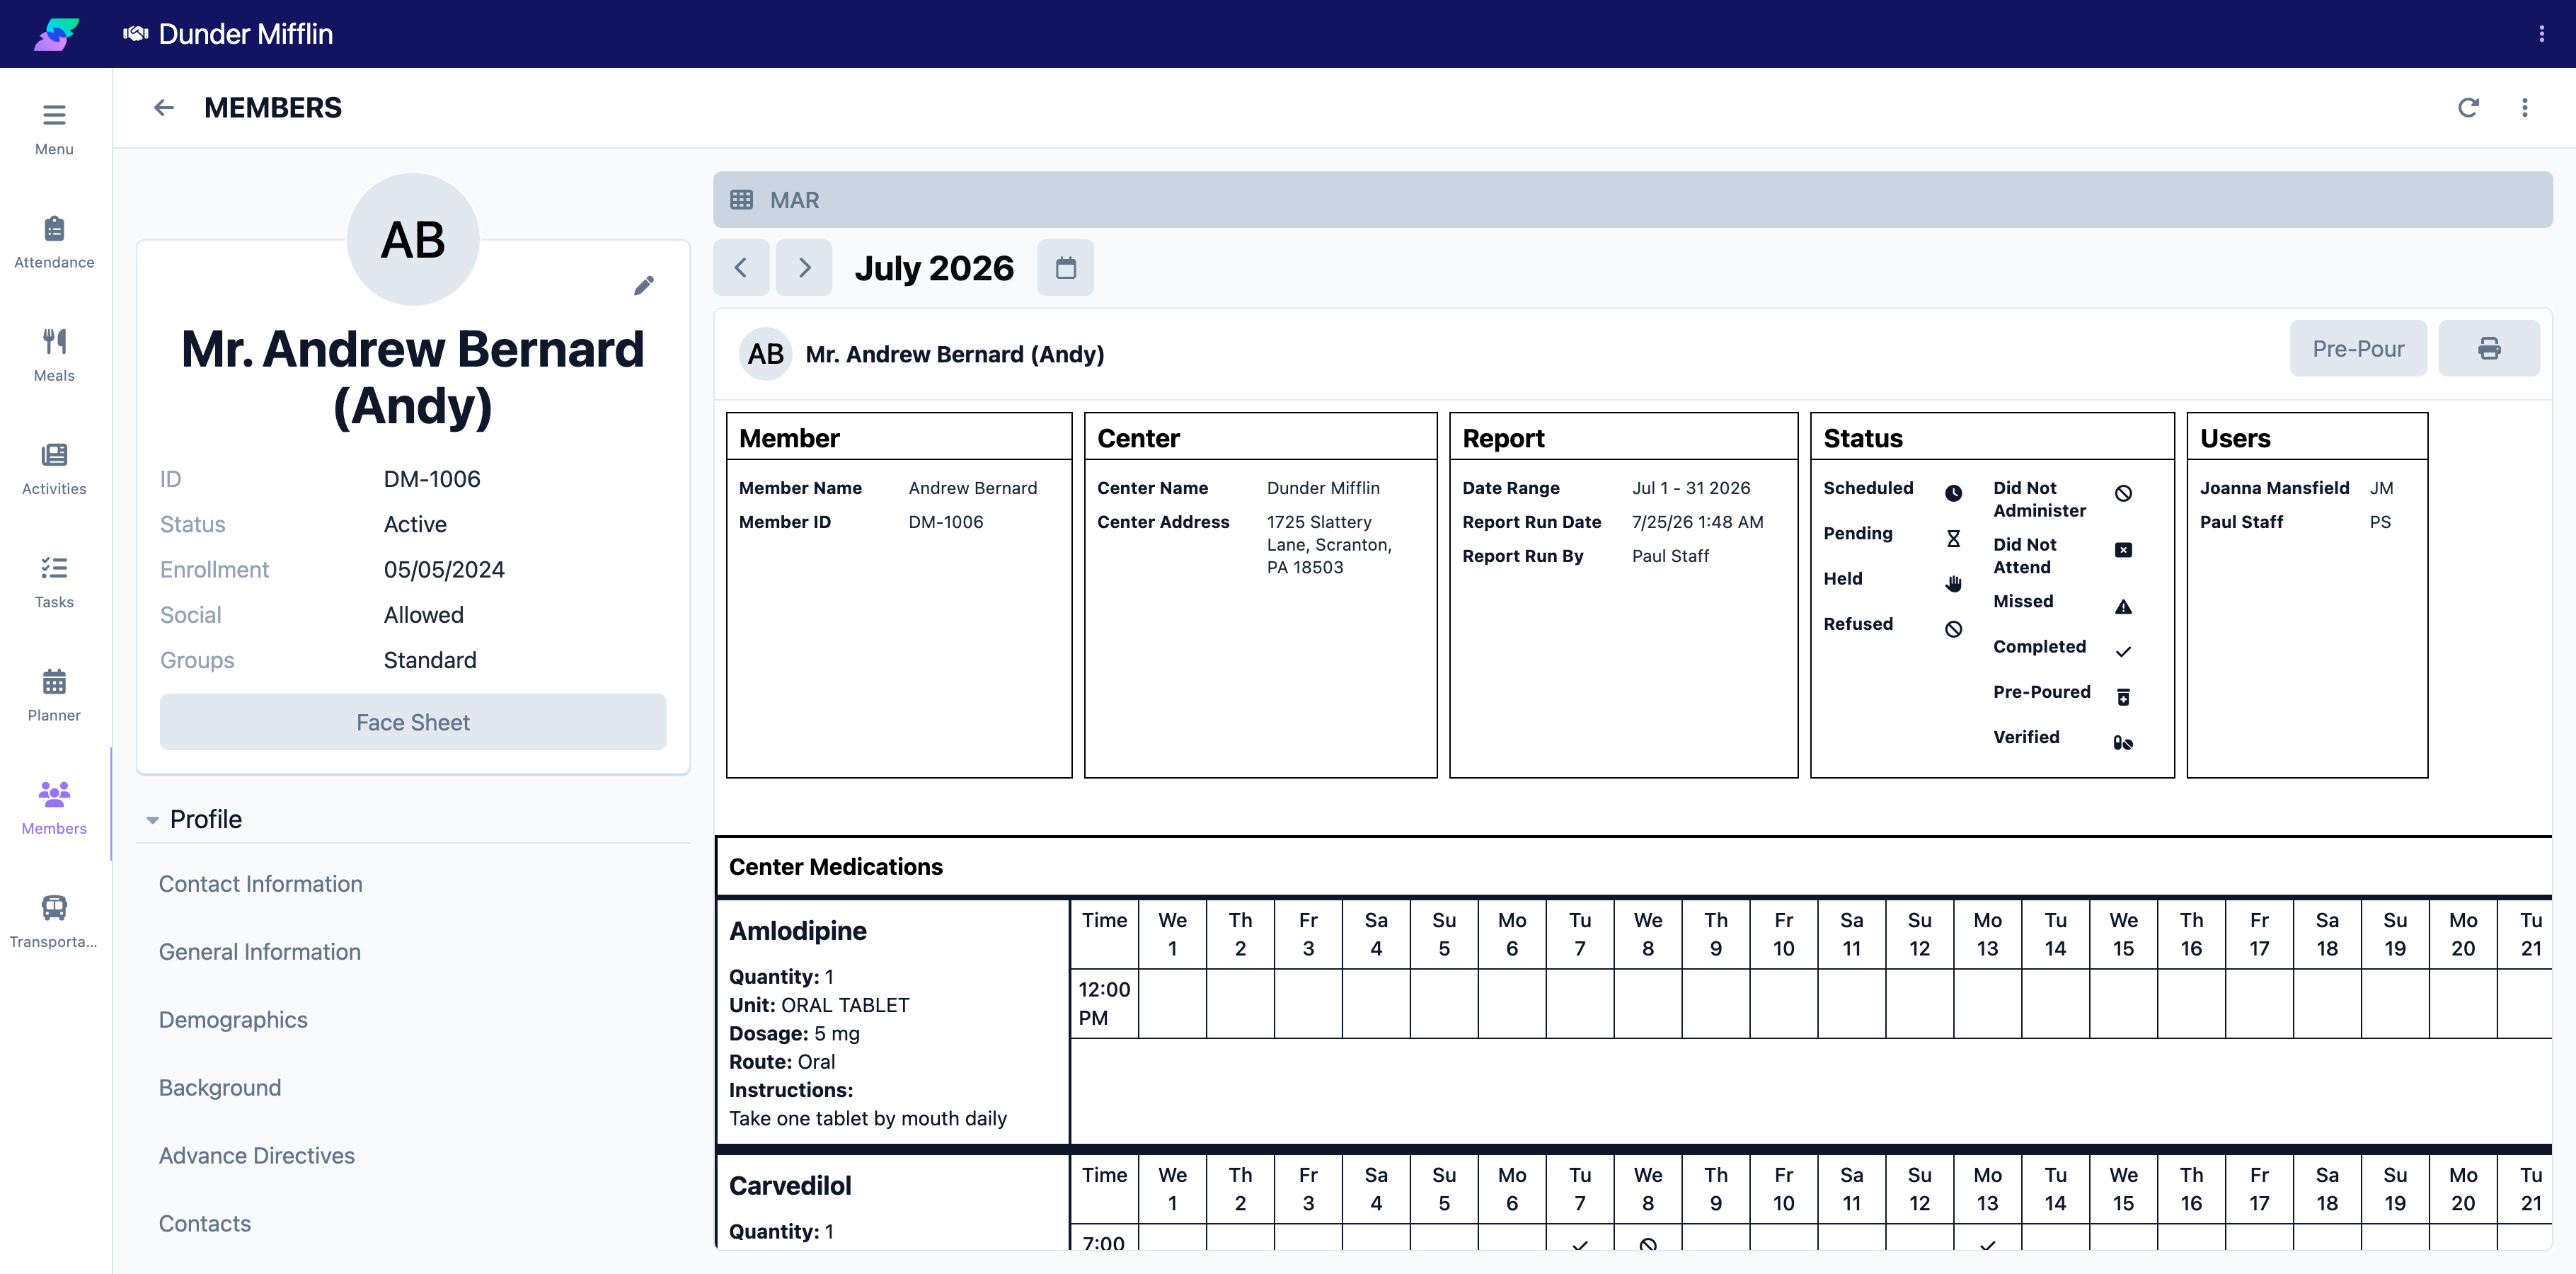Open the MAR panel header
The height and width of the screenshot is (1274, 2576).
click(1632, 199)
